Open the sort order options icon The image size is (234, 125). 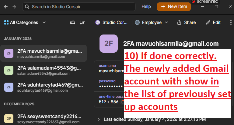click(82, 22)
